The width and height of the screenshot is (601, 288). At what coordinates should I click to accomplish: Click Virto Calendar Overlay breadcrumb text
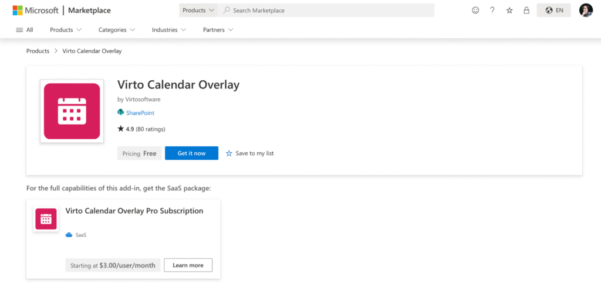92,51
